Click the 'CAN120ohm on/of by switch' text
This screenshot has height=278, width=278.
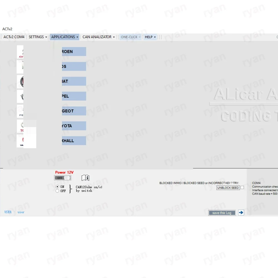[x=89, y=189]
